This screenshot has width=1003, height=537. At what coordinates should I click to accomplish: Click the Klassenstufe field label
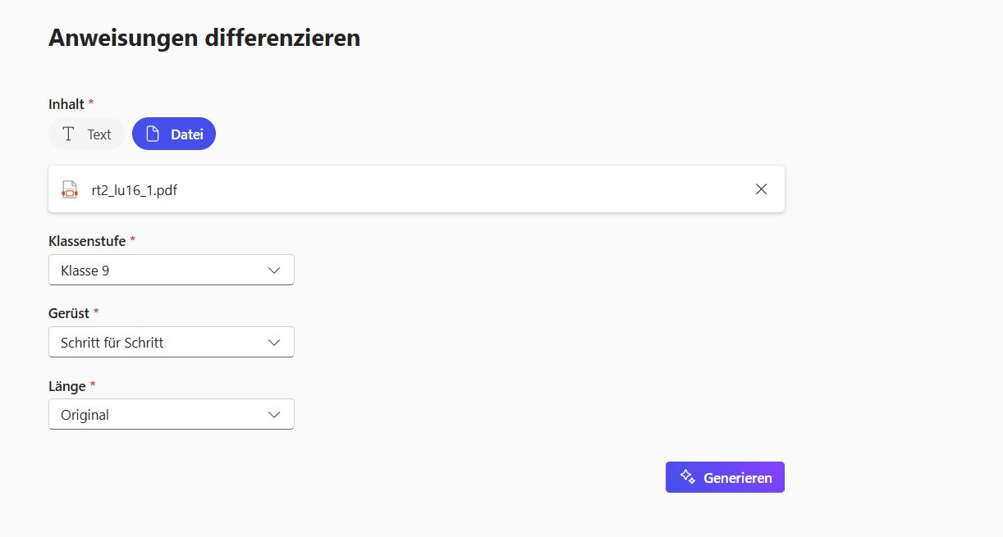[x=87, y=241]
